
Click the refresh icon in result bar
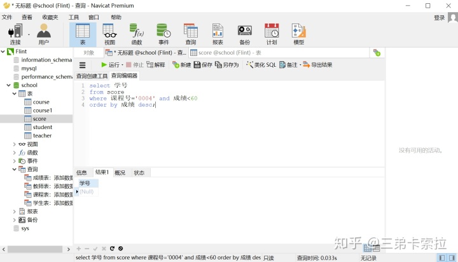point(112,249)
